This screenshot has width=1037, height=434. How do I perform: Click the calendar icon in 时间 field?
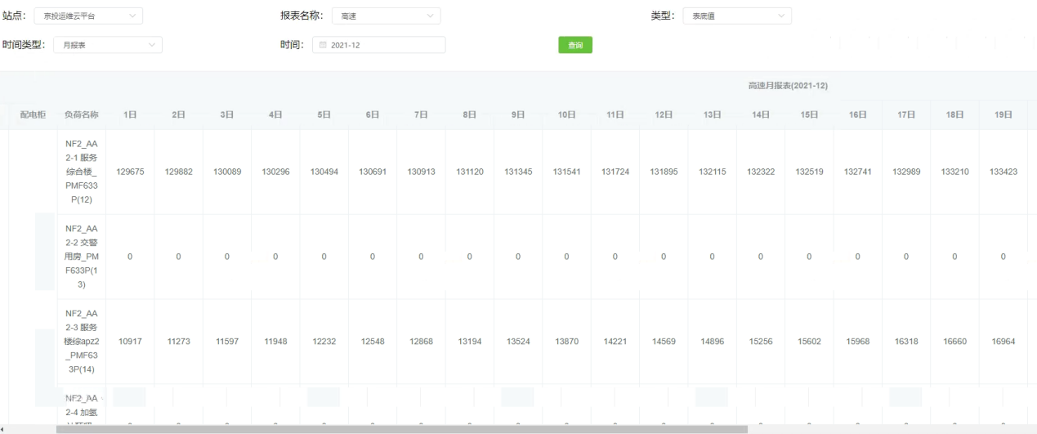[x=323, y=45]
